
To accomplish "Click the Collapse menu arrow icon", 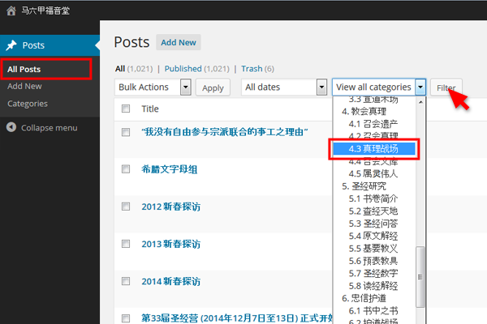I will [x=11, y=127].
